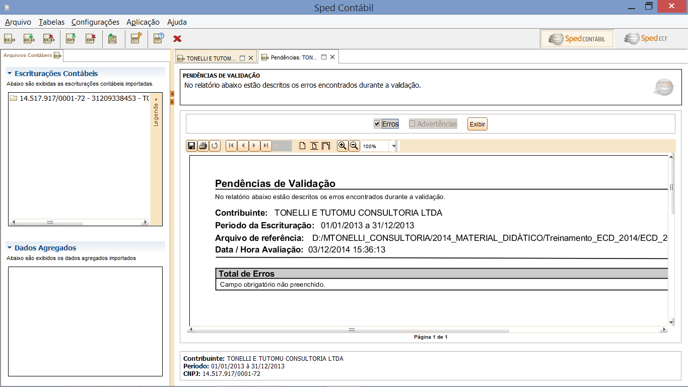The image size is (688, 387).
Task: Click the delete DA icon with red X
Action: [91, 38]
